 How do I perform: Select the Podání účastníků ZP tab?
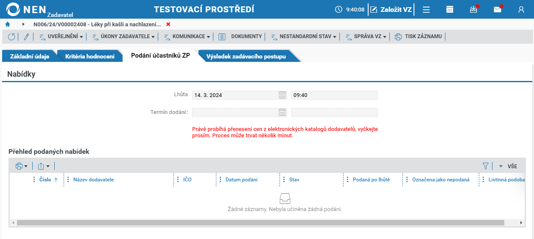(x=160, y=56)
